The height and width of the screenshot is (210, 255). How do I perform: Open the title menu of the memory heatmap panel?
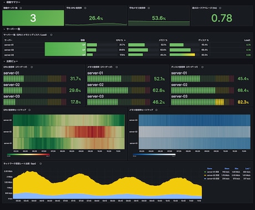pyautogui.click(x=141, y=110)
